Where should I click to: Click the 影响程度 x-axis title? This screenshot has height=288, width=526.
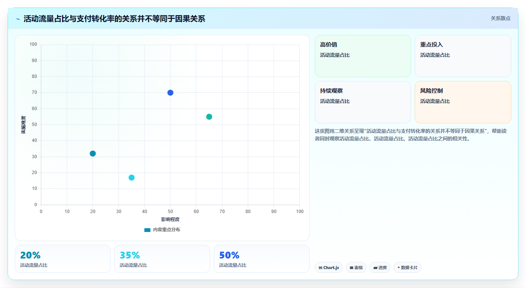click(x=170, y=220)
